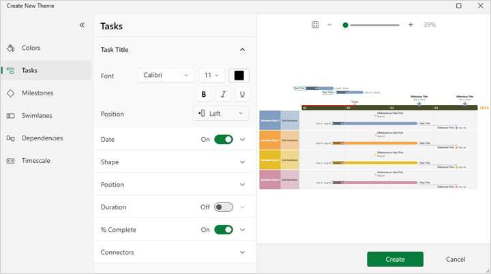Click the fit-to-screen icon above preview
491x274 pixels.
tap(315, 25)
